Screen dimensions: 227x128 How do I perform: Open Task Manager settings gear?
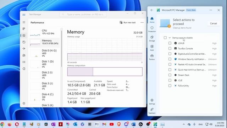(24, 103)
